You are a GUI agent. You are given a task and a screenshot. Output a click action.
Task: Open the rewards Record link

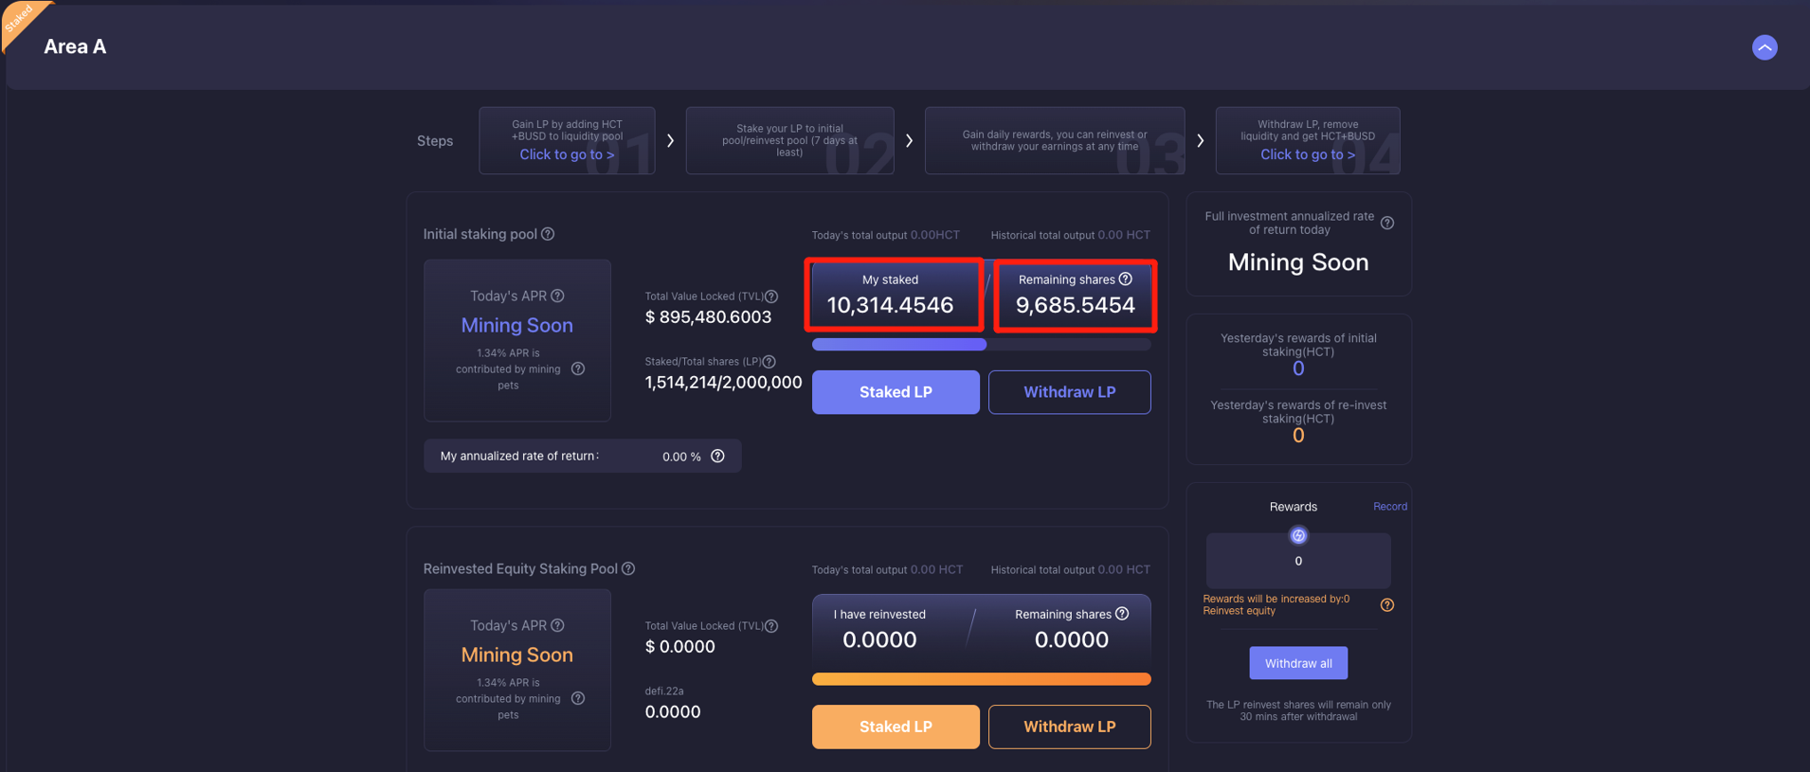click(1389, 507)
